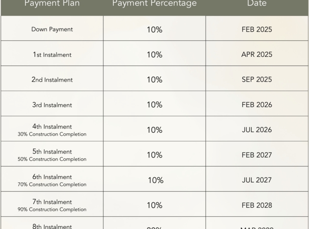The width and height of the screenshot is (309, 229).
Task: Click the Payment Percentage column header
Action: [154, 4]
